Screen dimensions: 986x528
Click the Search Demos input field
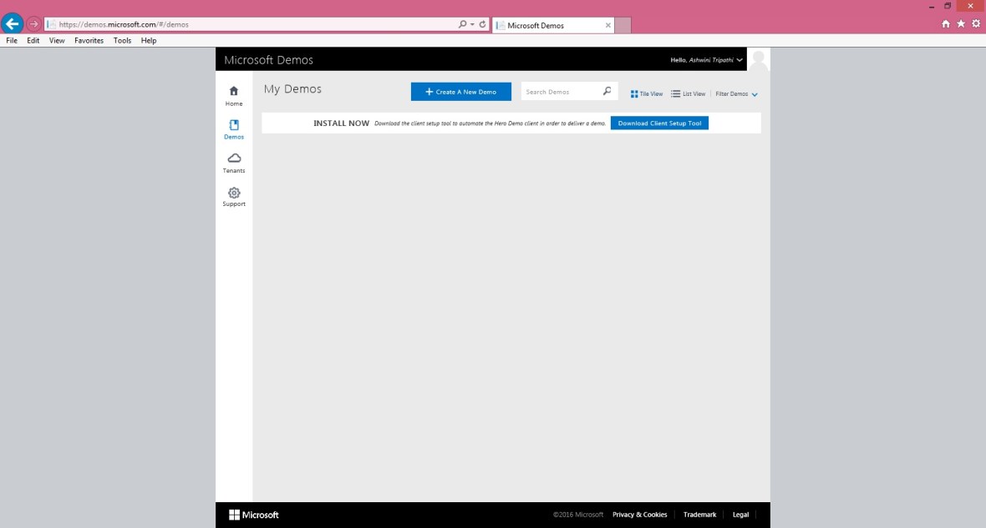[x=560, y=92]
